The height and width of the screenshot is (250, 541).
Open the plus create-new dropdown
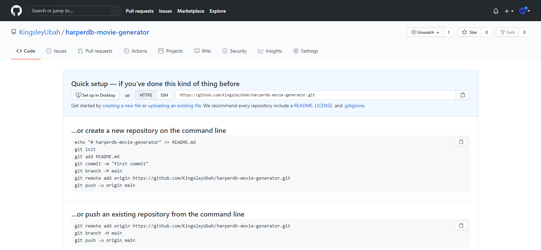509,11
